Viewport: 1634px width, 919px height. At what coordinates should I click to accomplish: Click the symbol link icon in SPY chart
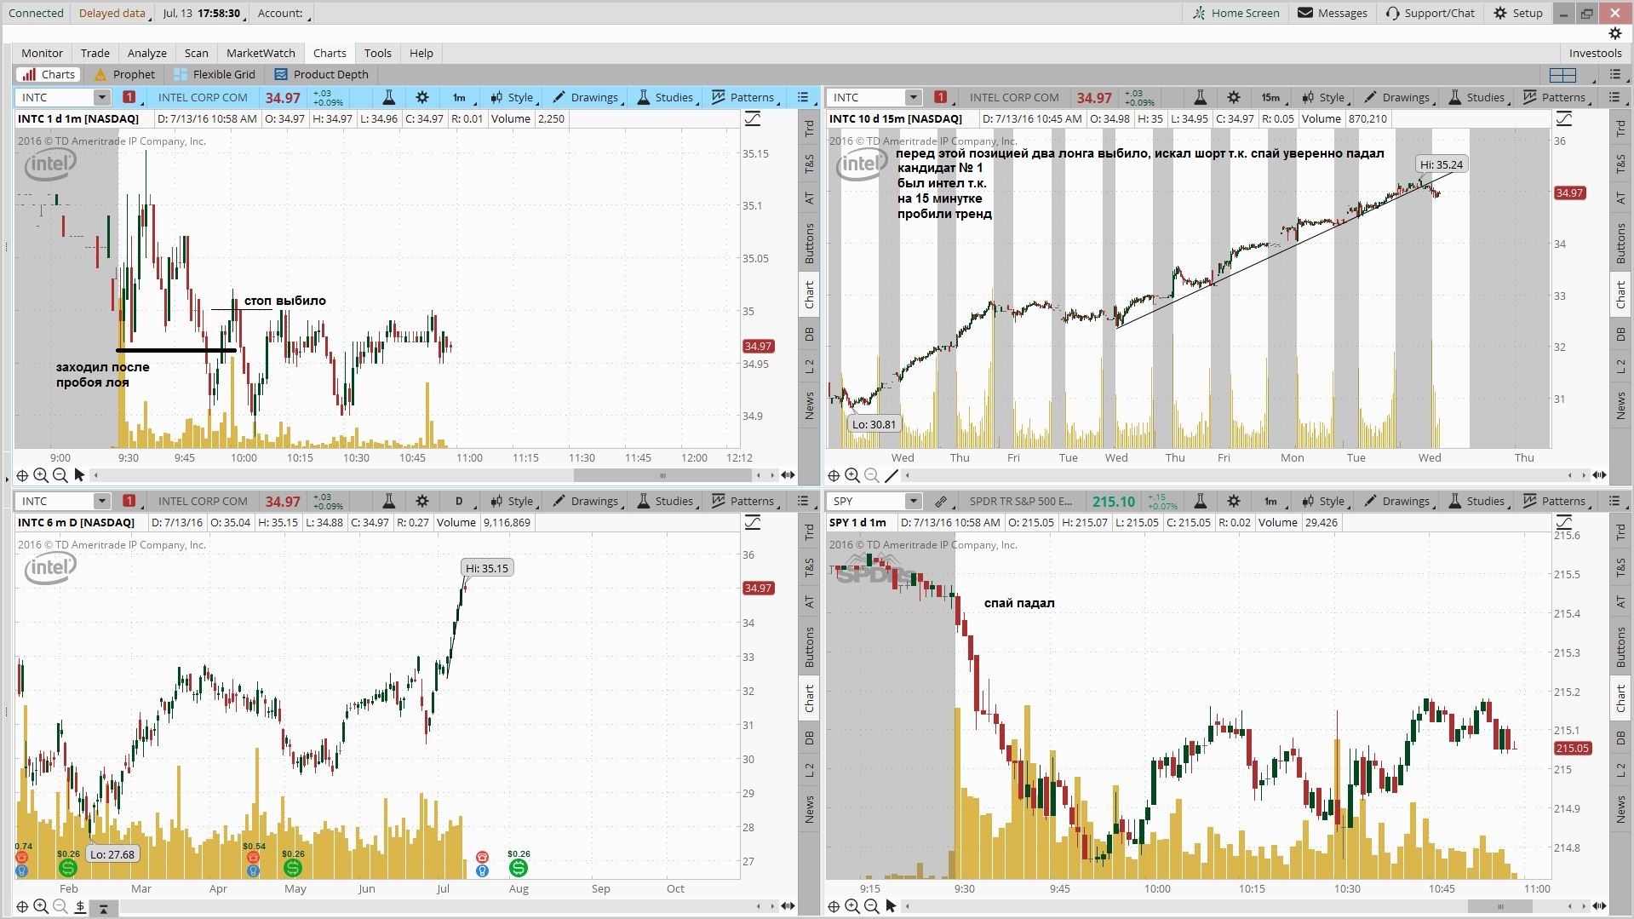(941, 501)
